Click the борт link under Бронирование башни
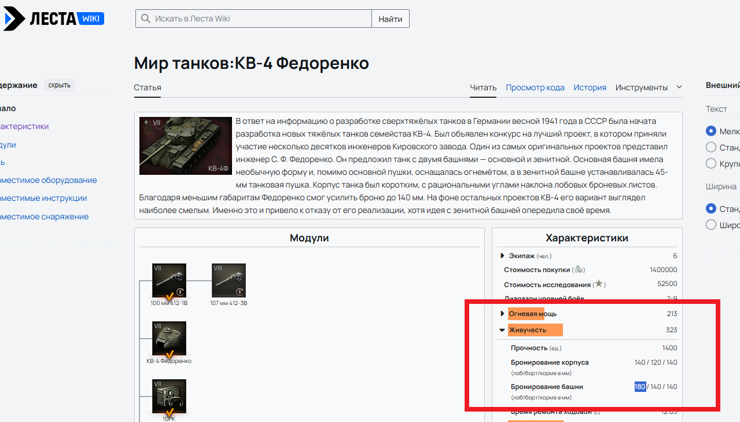 coord(532,398)
